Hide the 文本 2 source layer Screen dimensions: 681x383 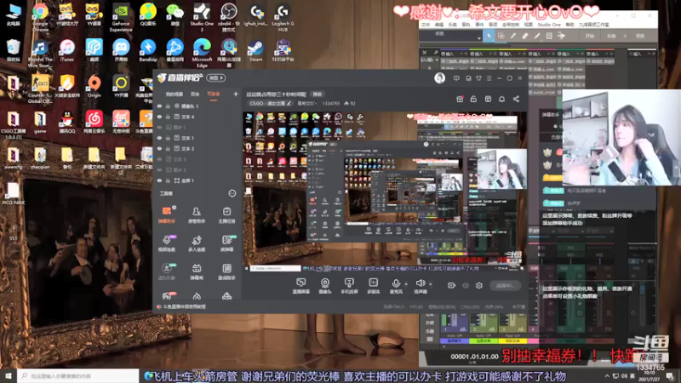[x=159, y=148]
